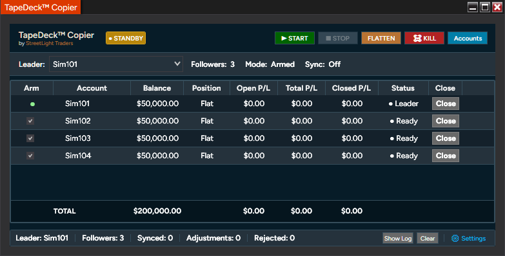This screenshot has width=505, height=256.
Task: Click 'Leader: Sim101' in status bar
Action: [42, 238]
